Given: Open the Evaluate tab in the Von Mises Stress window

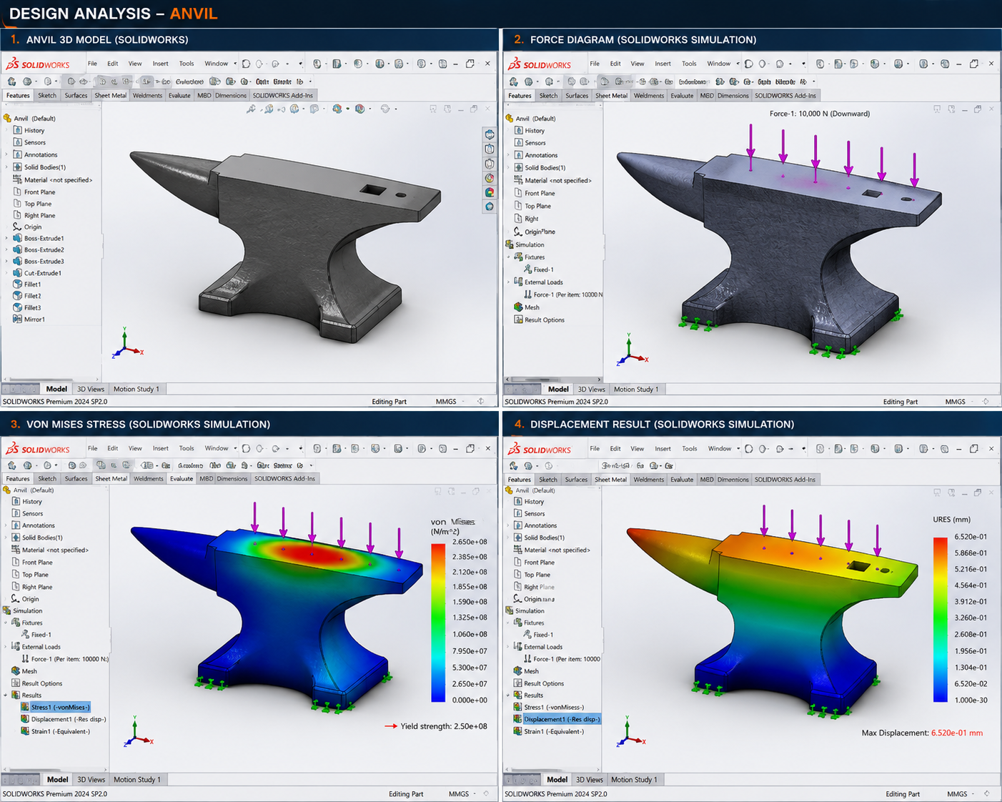Looking at the screenshot, I should click(x=182, y=479).
